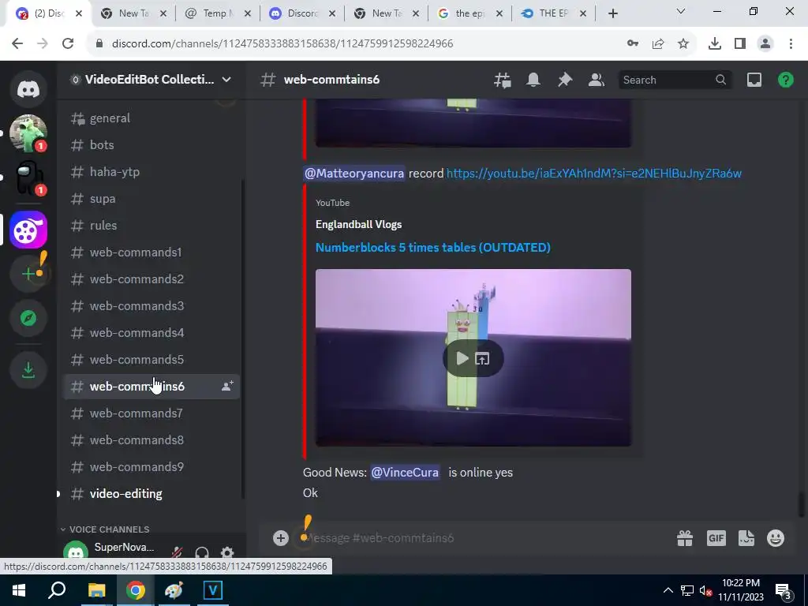Open the supa channel
The image size is (808, 606).
(x=151, y=198)
